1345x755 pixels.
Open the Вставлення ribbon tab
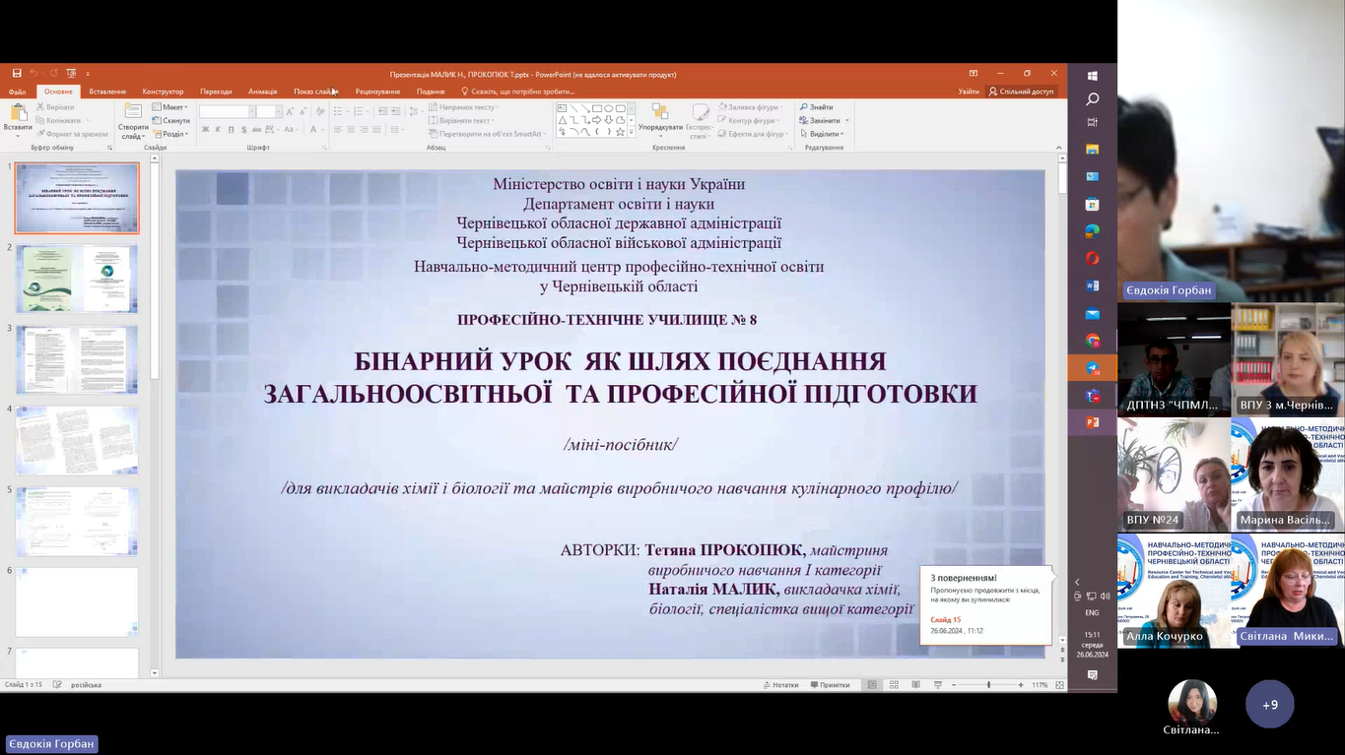tap(107, 92)
